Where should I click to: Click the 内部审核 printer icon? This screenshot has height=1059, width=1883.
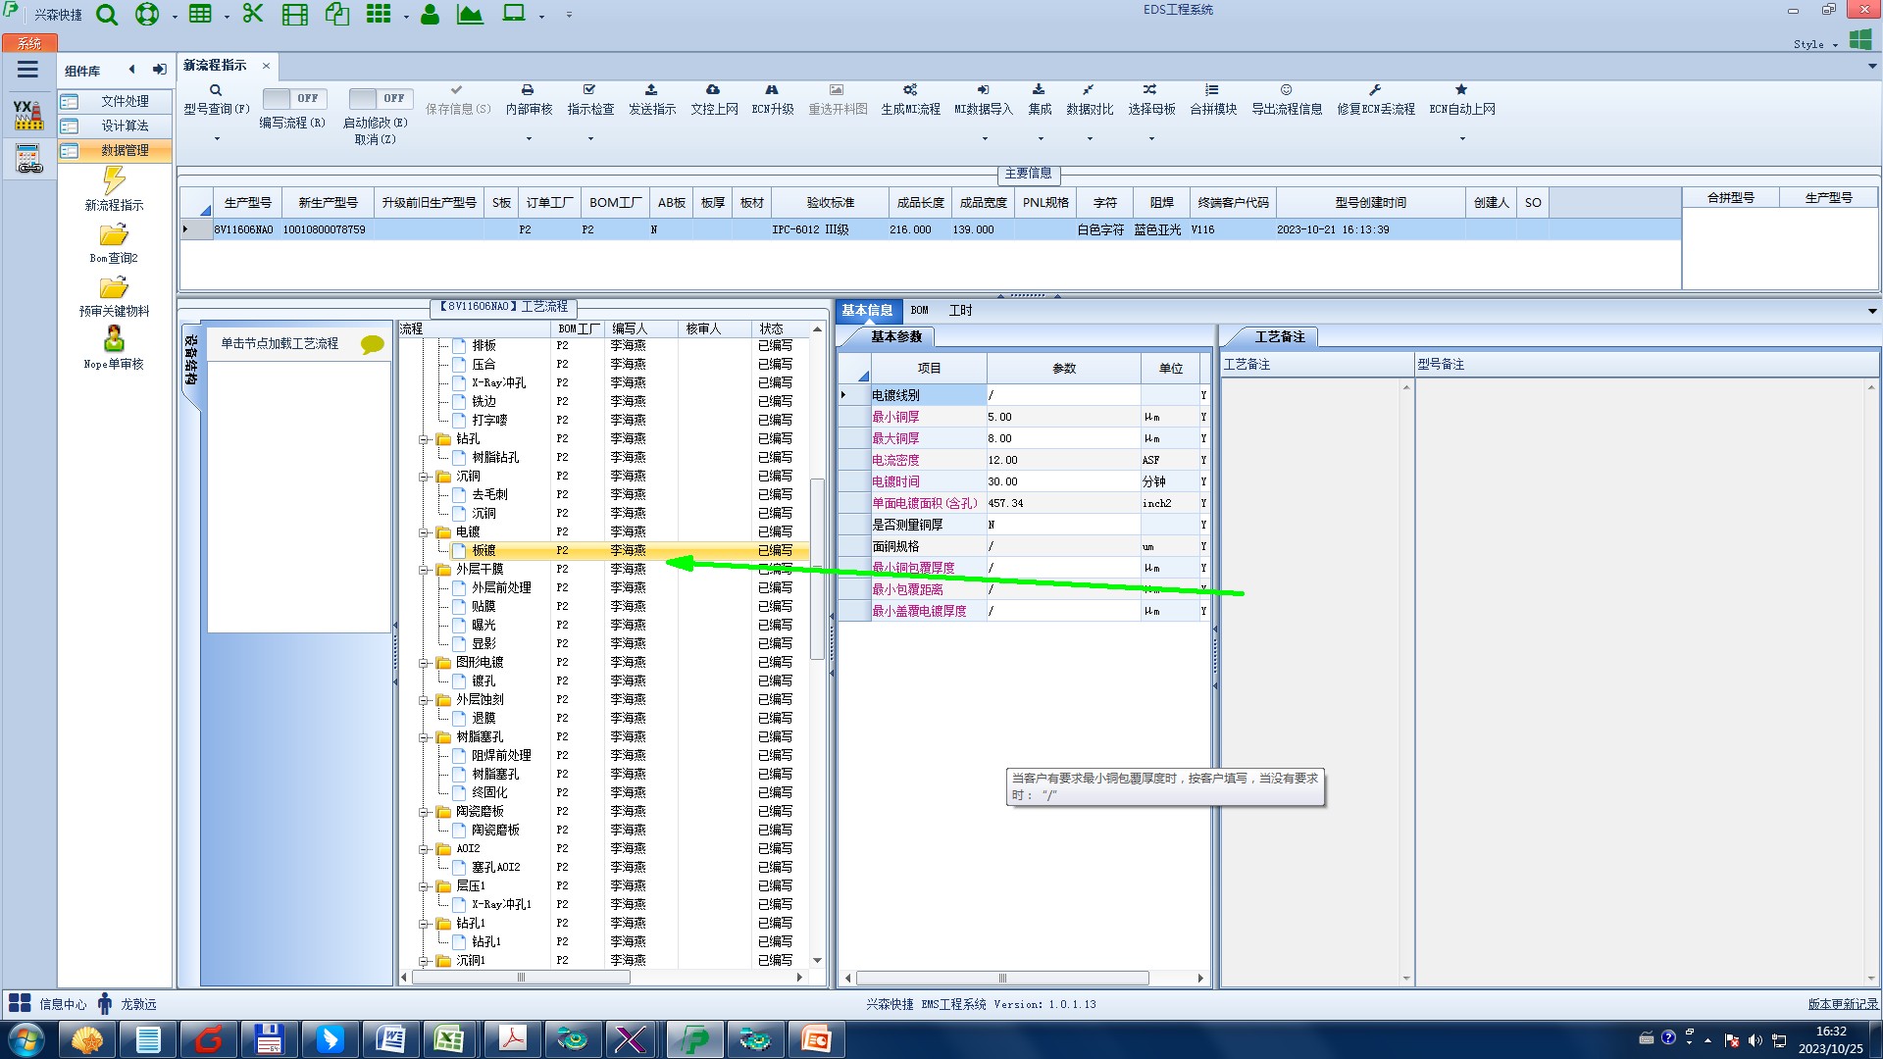click(x=528, y=90)
